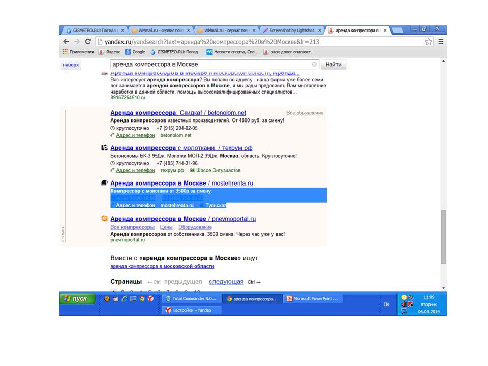Open a new tab with the new-tab button
Image resolution: width=488 pixels, height=366 pixels.
pyautogui.click(x=398, y=30)
